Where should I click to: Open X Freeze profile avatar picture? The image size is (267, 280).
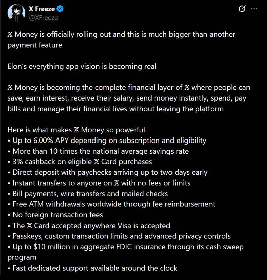16,13
